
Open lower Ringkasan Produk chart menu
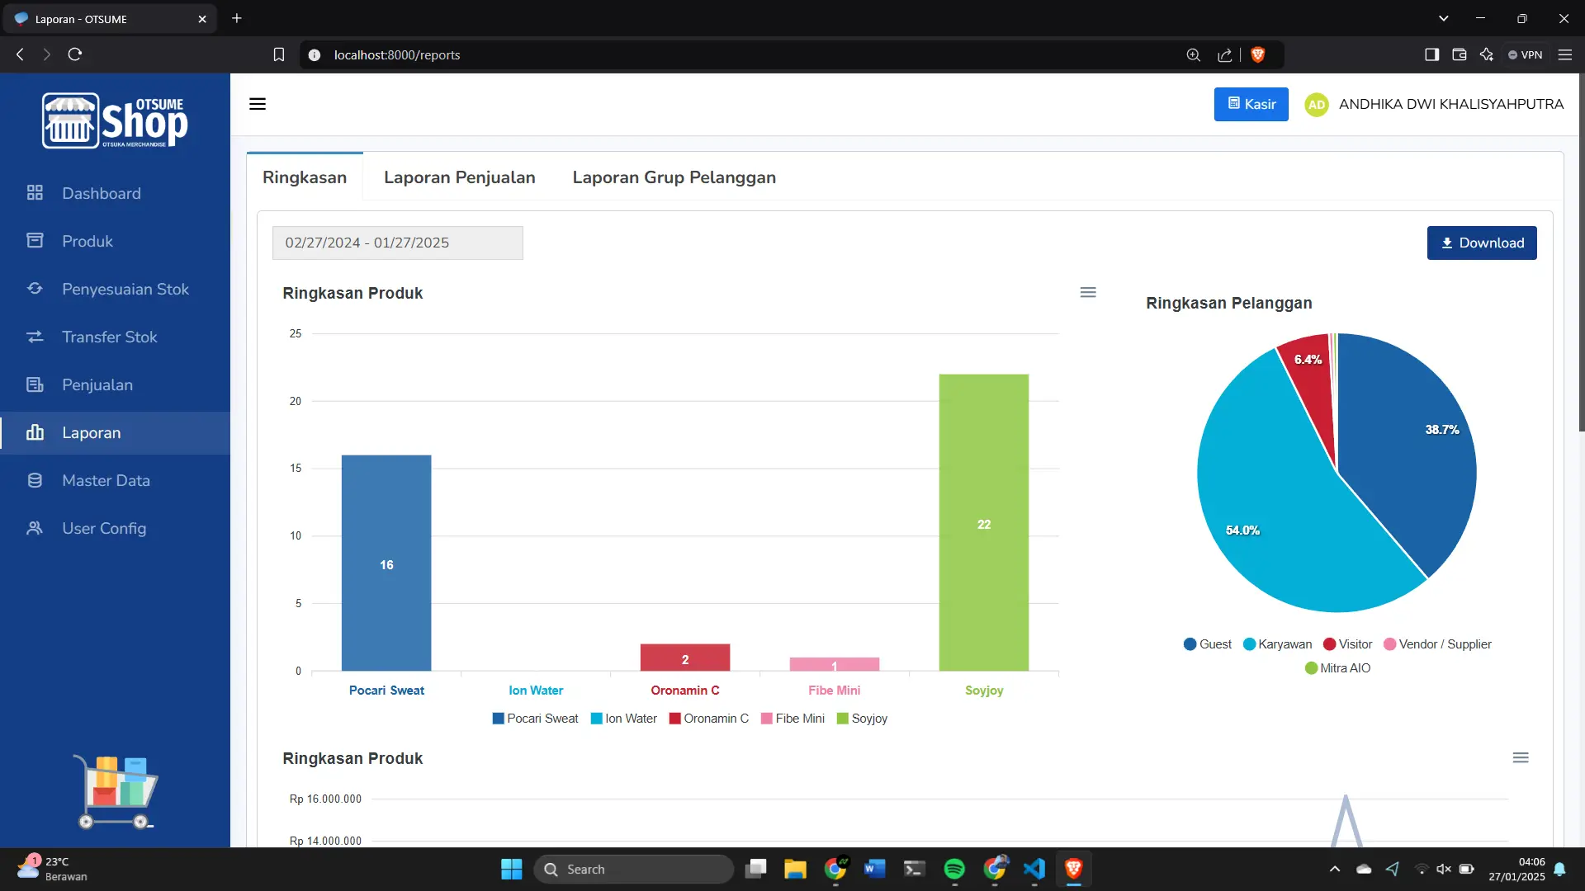pos(1521,757)
